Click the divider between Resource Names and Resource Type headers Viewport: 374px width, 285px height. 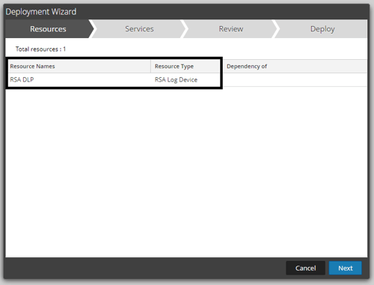[151, 67]
